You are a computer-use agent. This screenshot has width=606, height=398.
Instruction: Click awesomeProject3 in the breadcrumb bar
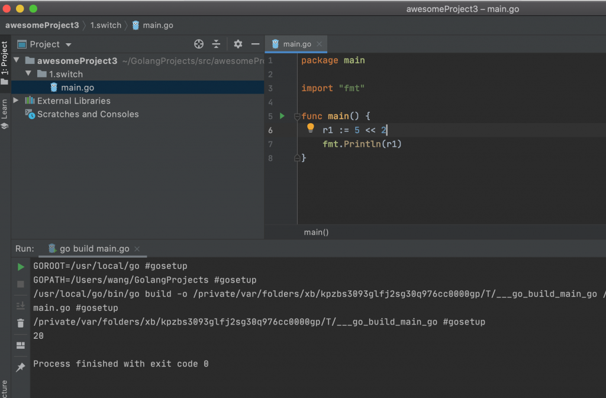42,25
